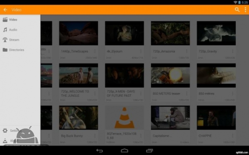The image size is (249, 155).
Task: Click the 850 metres title text
Action: 206,94
